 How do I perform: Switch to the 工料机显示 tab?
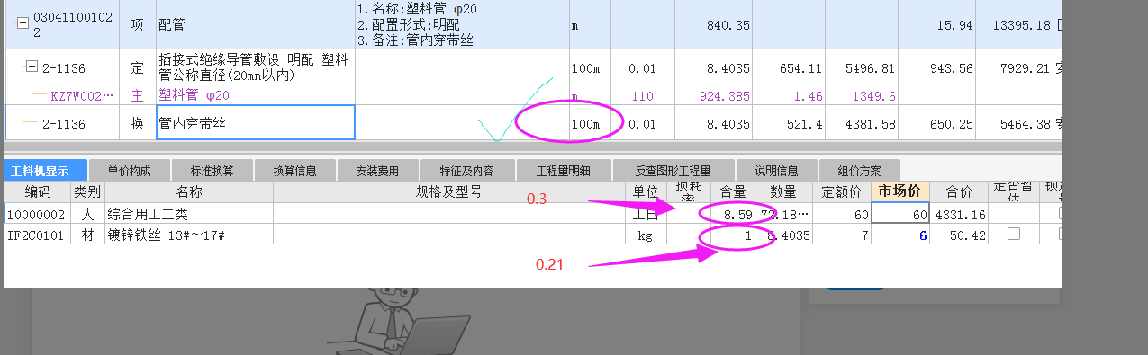coord(46,170)
